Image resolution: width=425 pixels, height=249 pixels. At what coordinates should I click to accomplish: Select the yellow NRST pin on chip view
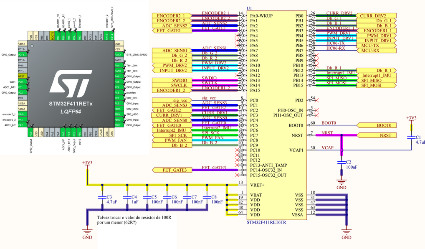tap(23, 76)
